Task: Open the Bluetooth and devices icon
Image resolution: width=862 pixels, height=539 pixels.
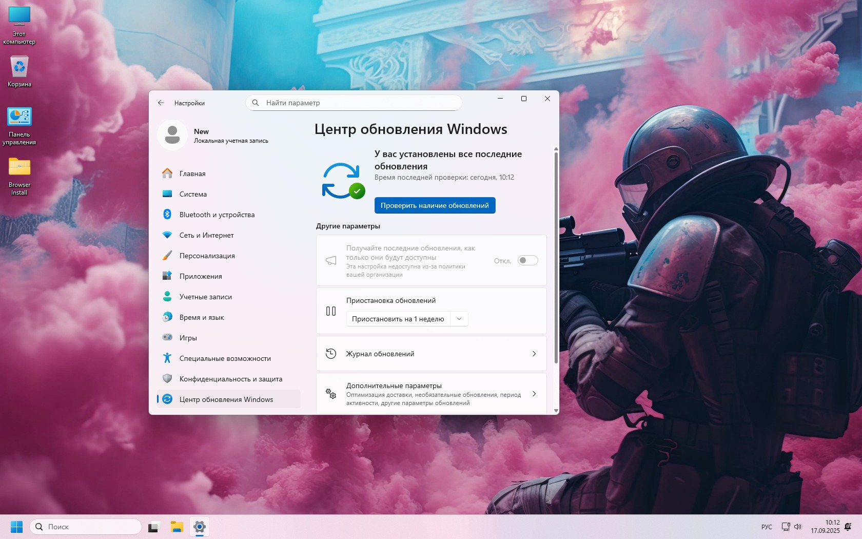Action: click(x=167, y=215)
